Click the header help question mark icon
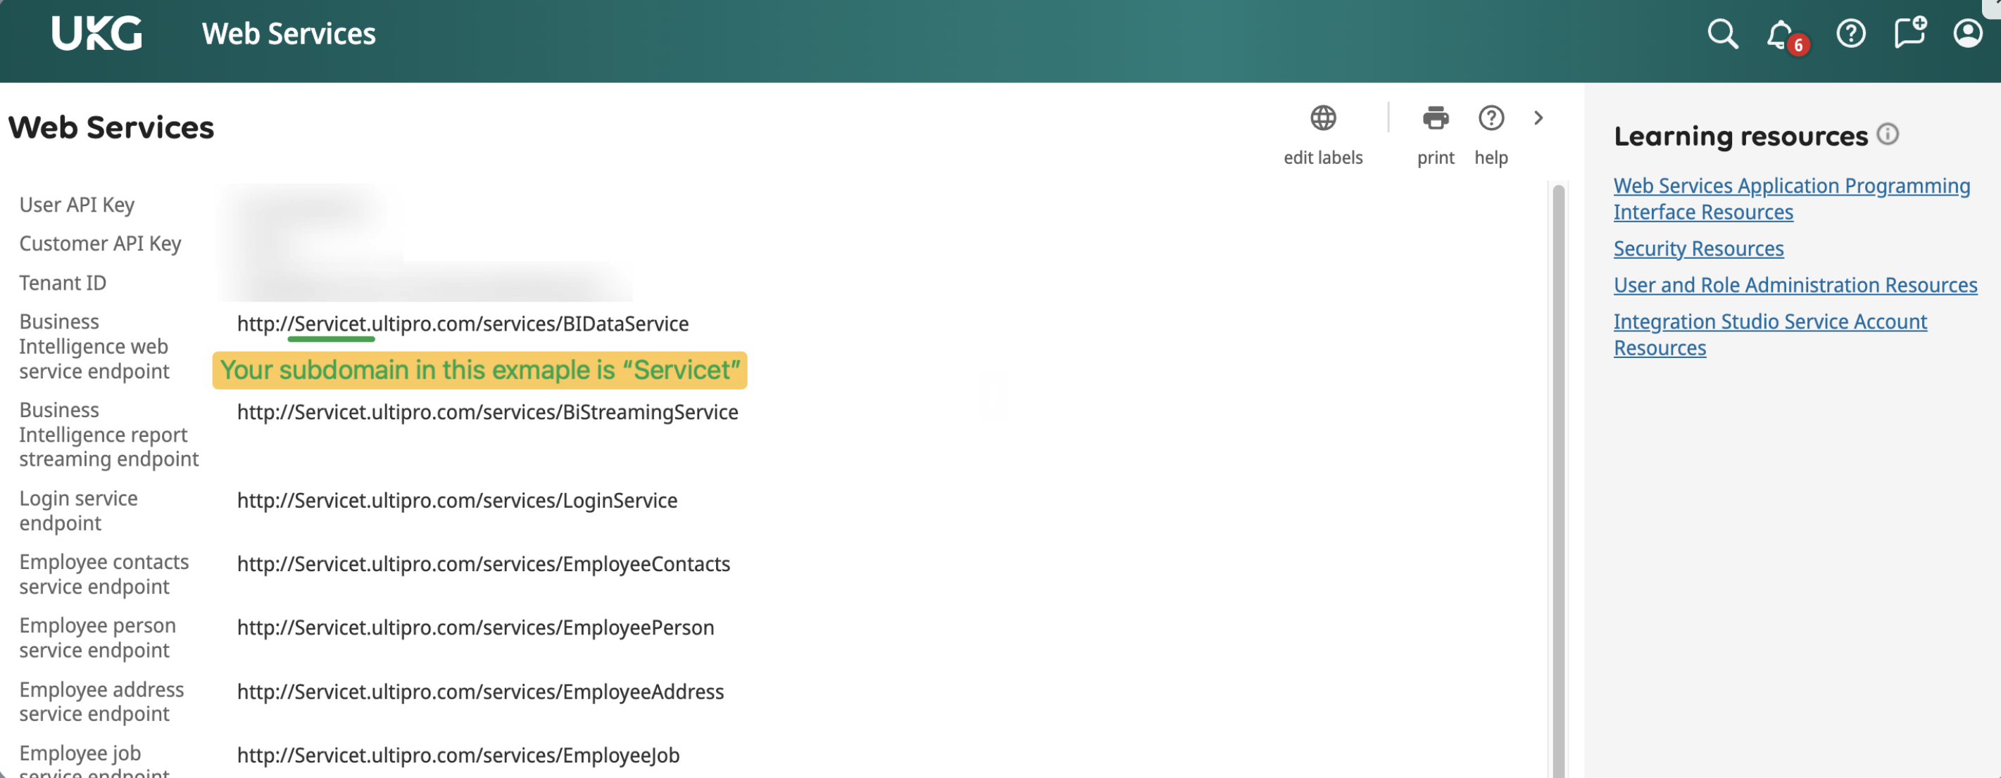The width and height of the screenshot is (2001, 778). point(1850,33)
